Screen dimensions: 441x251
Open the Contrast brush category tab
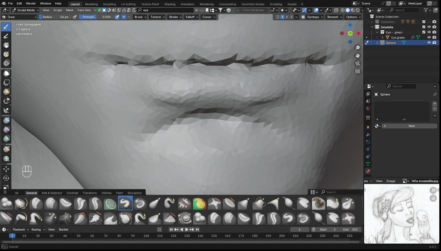coord(72,193)
